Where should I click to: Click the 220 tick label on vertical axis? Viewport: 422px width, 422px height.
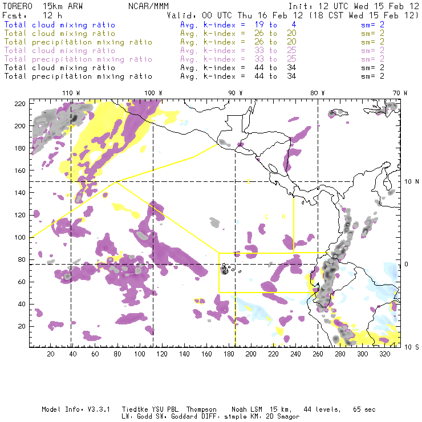coord(20,104)
